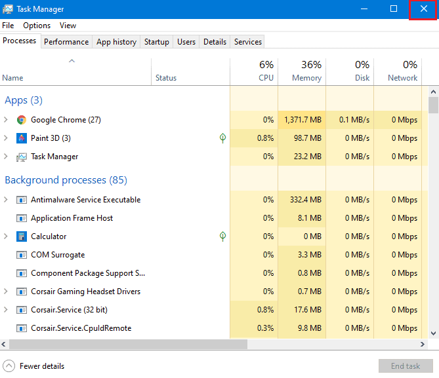This screenshot has height=378, width=439.
Task: Click the Corsair.Service (32 bit) icon
Action: (22, 310)
